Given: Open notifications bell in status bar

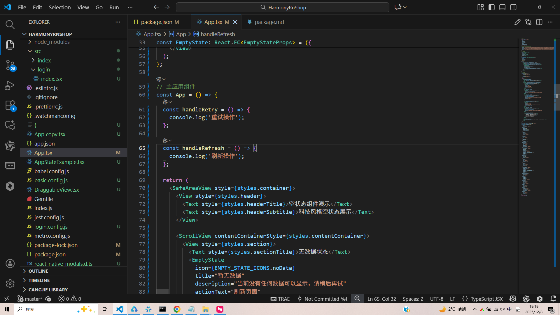Looking at the screenshot, I should tap(553, 299).
